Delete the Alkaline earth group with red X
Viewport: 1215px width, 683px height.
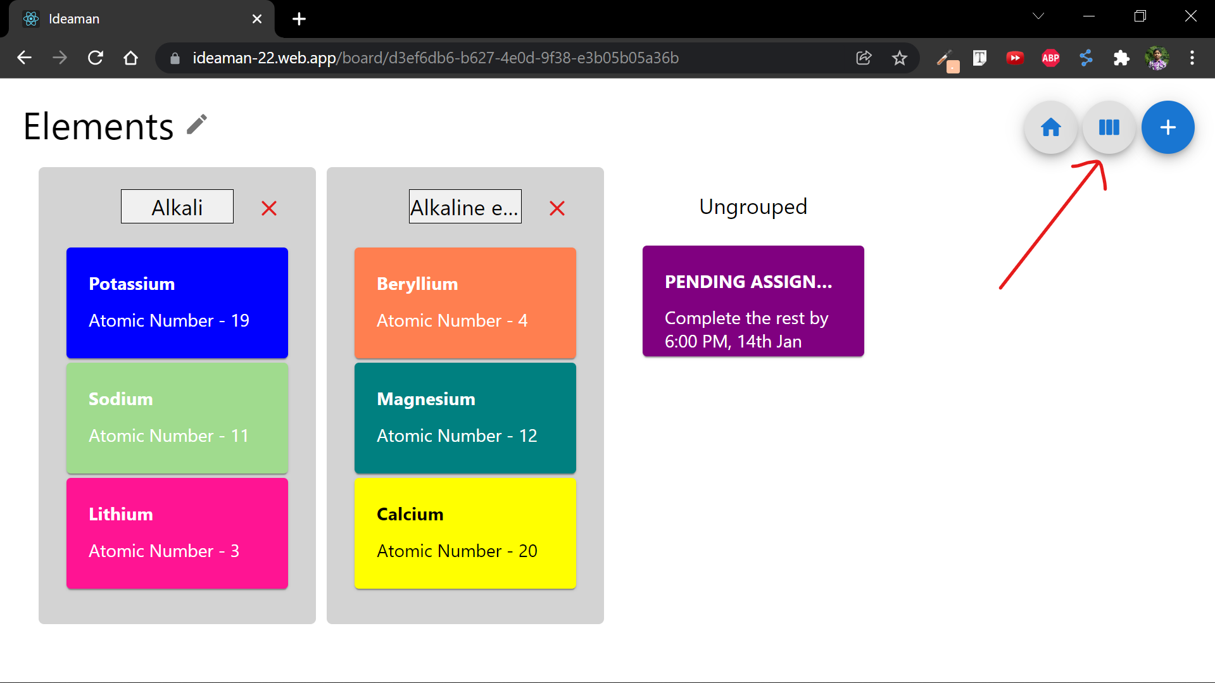tap(557, 208)
